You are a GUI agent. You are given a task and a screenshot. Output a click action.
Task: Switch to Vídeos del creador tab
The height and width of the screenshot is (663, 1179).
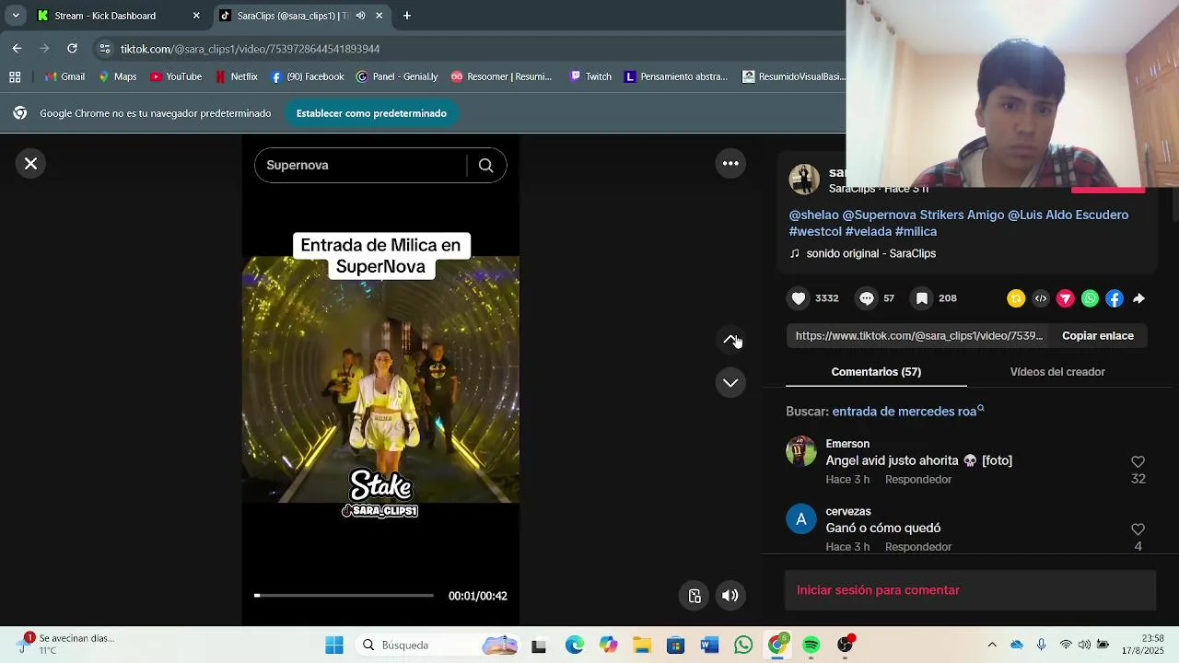tap(1057, 372)
